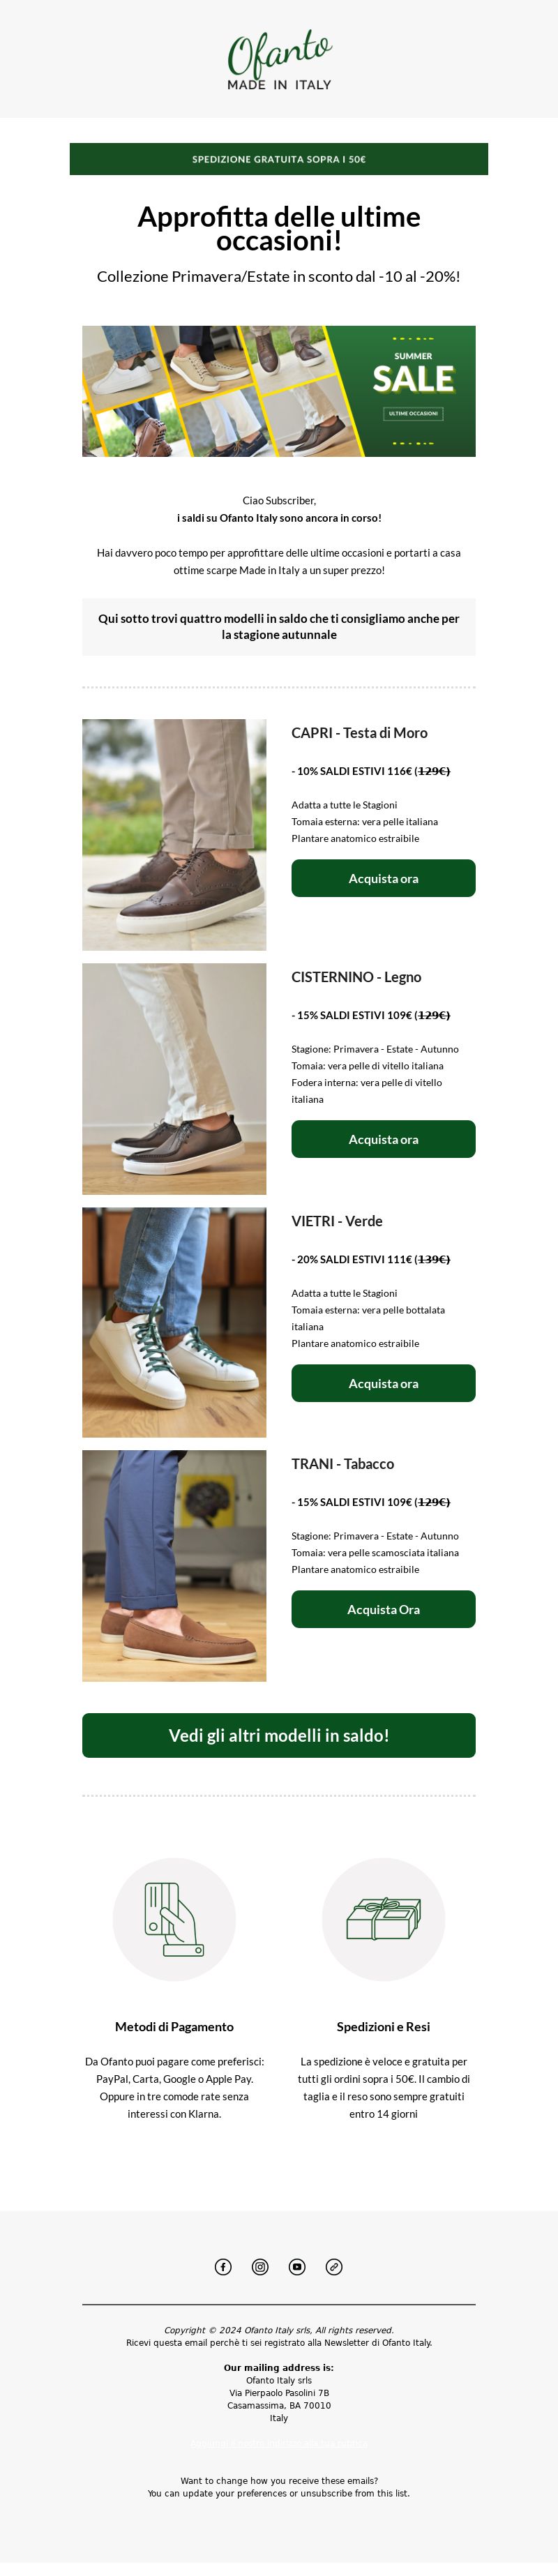Image resolution: width=558 pixels, height=2576 pixels.
Task: Click the free shipping green banner
Action: click(279, 159)
